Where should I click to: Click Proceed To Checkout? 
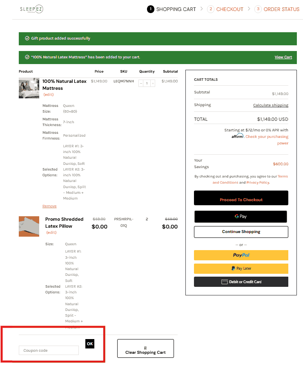tap(241, 200)
